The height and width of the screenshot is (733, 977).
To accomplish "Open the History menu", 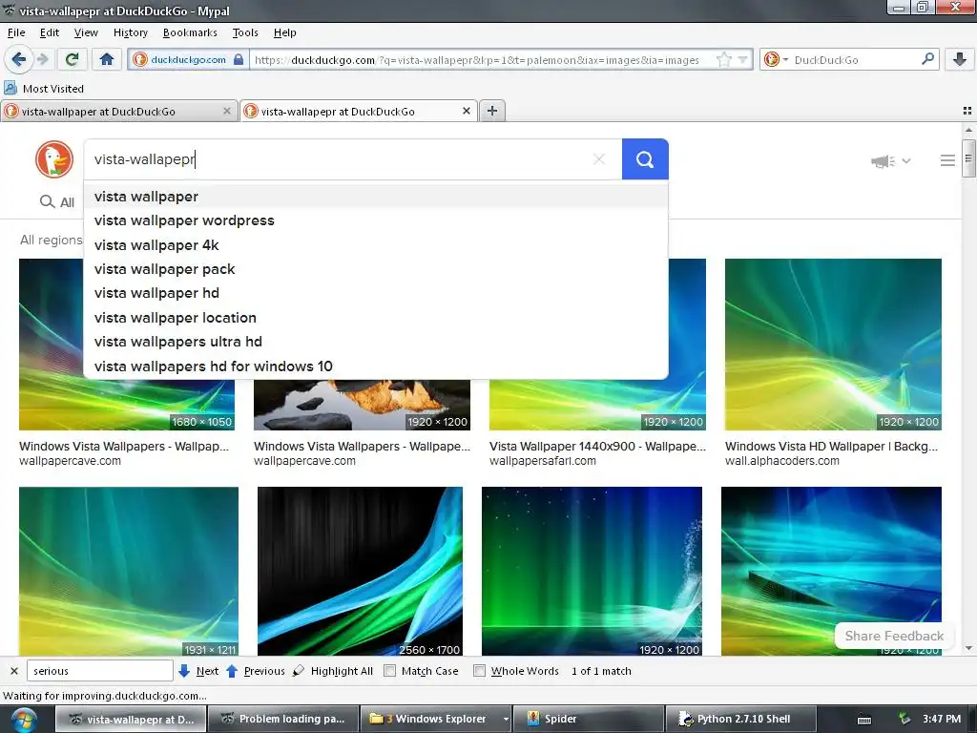I will click(x=130, y=32).
